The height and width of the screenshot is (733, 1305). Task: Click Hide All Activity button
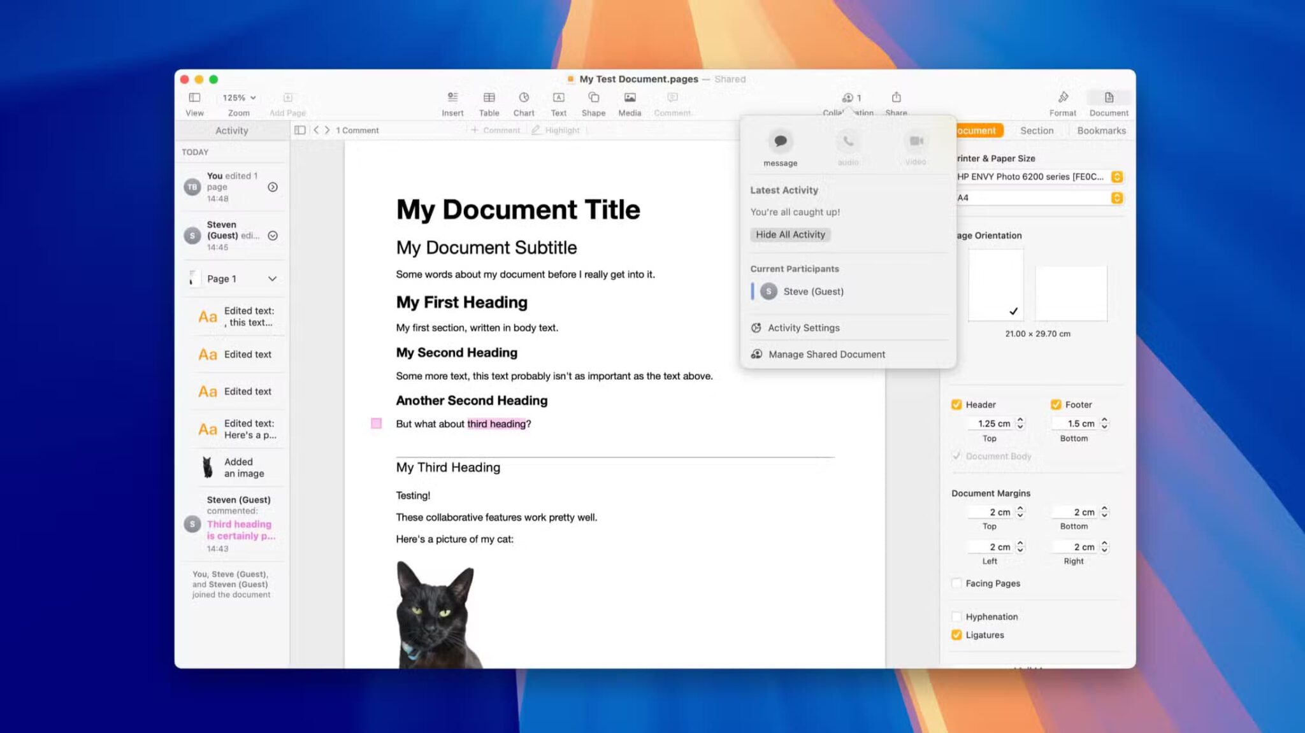tap(790, 234)
